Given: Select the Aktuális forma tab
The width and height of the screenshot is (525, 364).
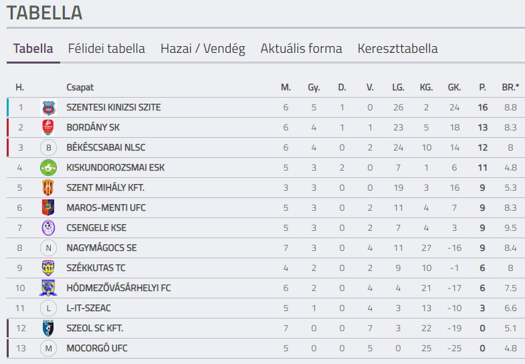Looking at the screenshot, I should pos(302,49).
